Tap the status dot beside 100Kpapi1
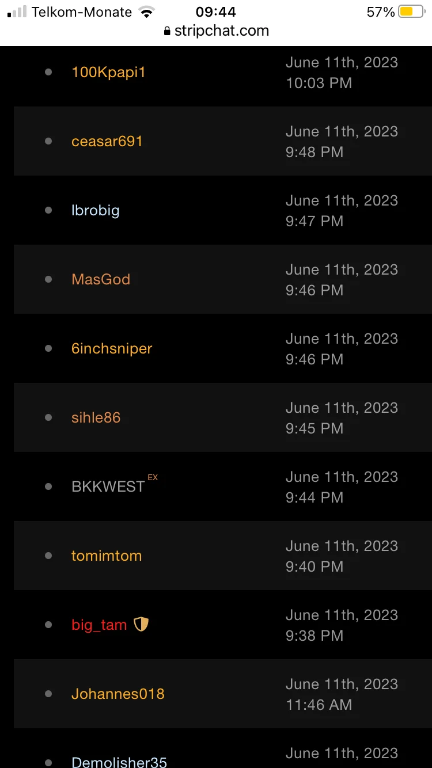The height and width of the screenshot is (768, 432). [x=48, y=72]
